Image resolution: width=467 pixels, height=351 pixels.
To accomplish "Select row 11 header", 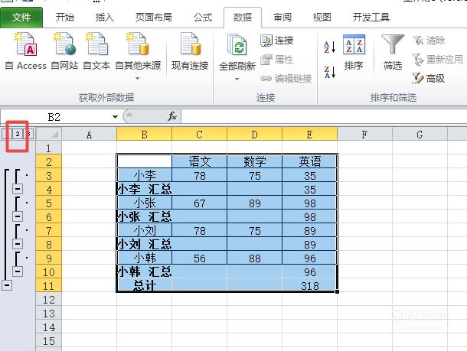I will click(49, 285).
